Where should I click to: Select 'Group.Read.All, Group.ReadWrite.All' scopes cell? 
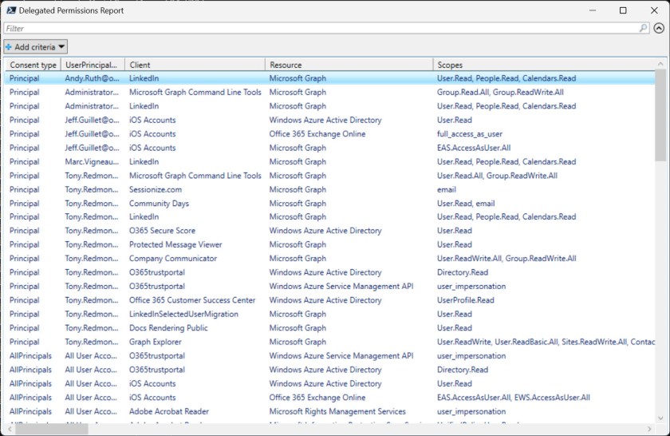[x=500, y=92]
